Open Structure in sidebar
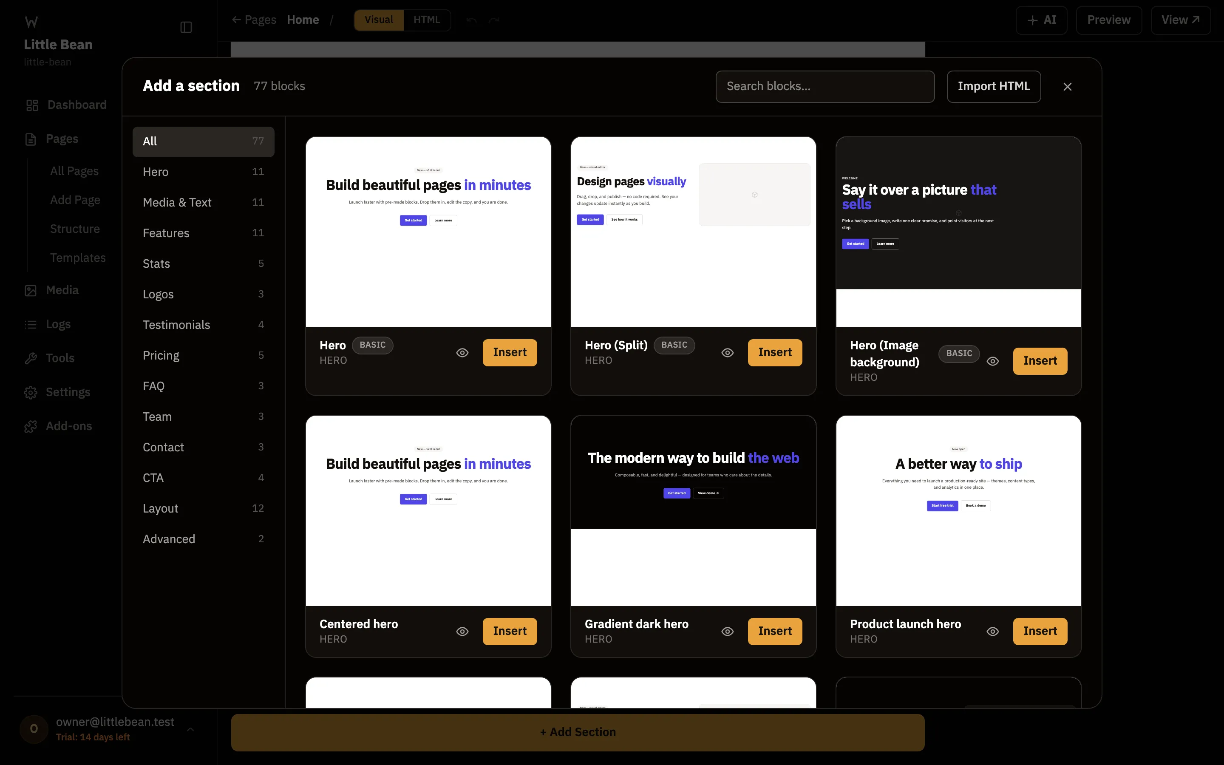The height and width of the screenshot is (765, 1224). coord(75,229)
